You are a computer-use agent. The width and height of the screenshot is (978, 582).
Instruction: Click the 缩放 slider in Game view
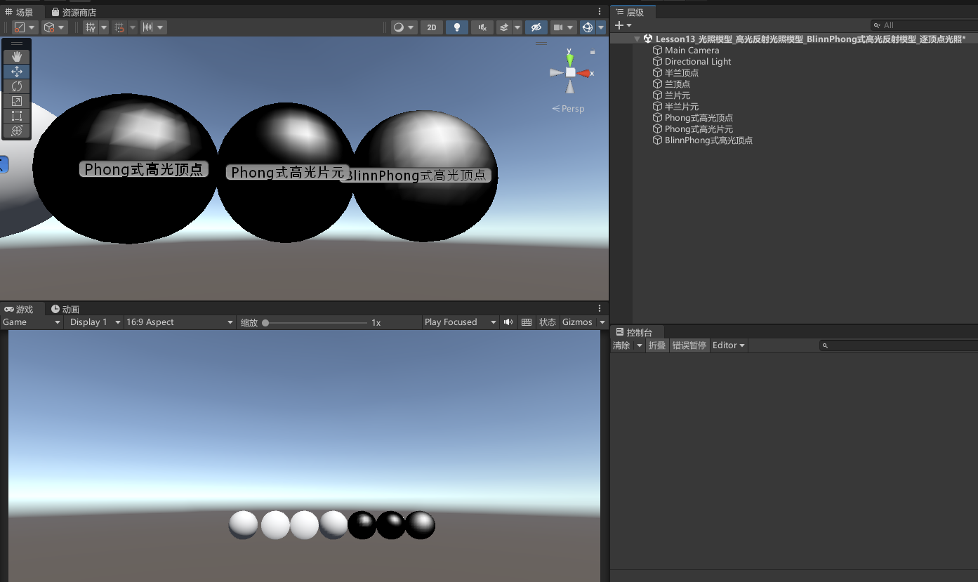315,323
